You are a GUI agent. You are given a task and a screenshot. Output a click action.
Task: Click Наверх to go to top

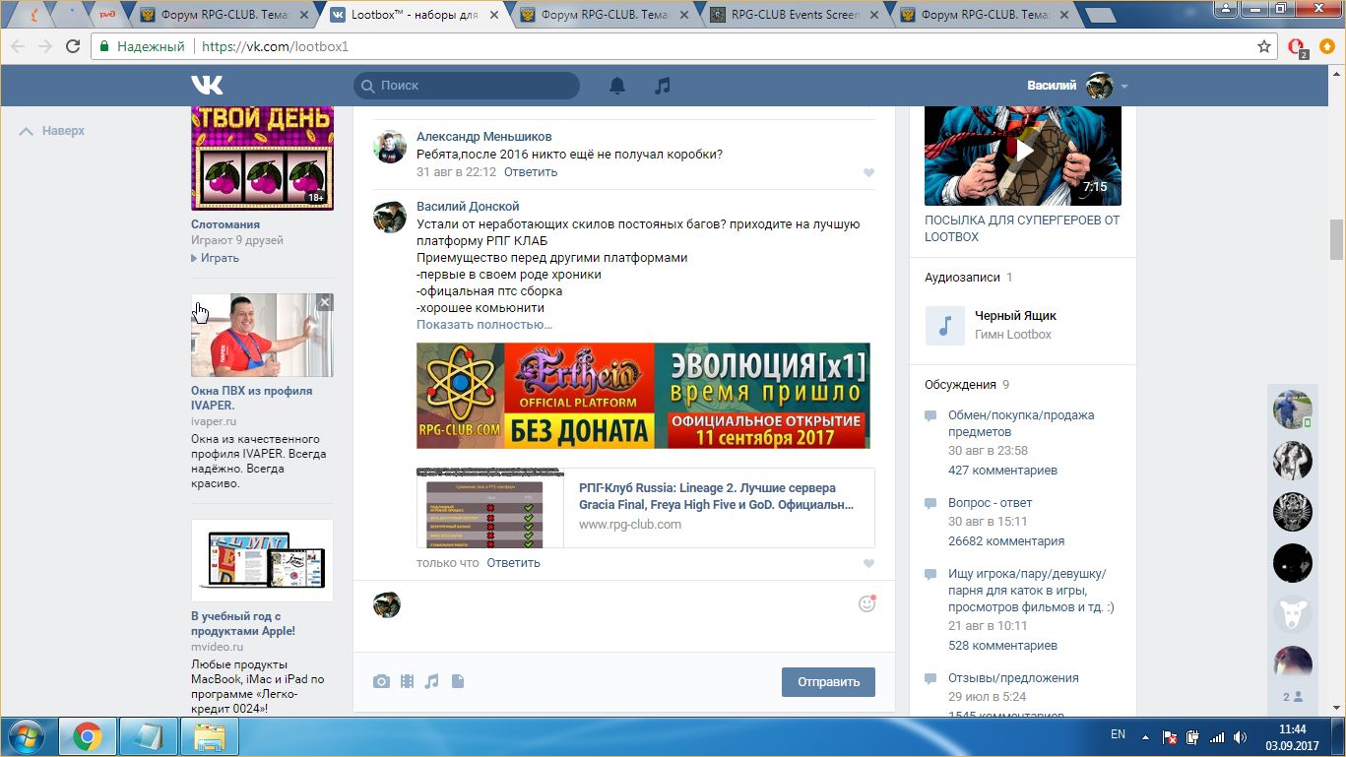pyautogui.click(x=53, y=131)
